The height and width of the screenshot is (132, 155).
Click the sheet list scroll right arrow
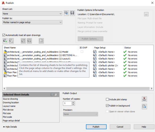coord(152,88)
